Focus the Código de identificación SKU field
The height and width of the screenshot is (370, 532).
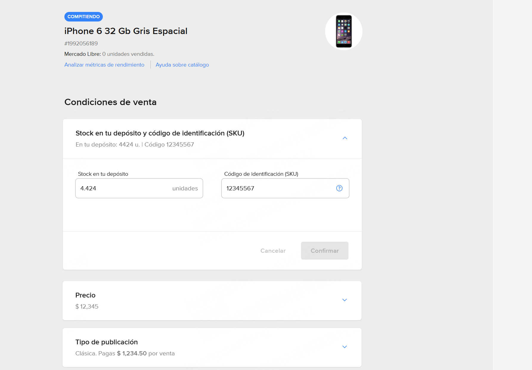pos(277,188)
